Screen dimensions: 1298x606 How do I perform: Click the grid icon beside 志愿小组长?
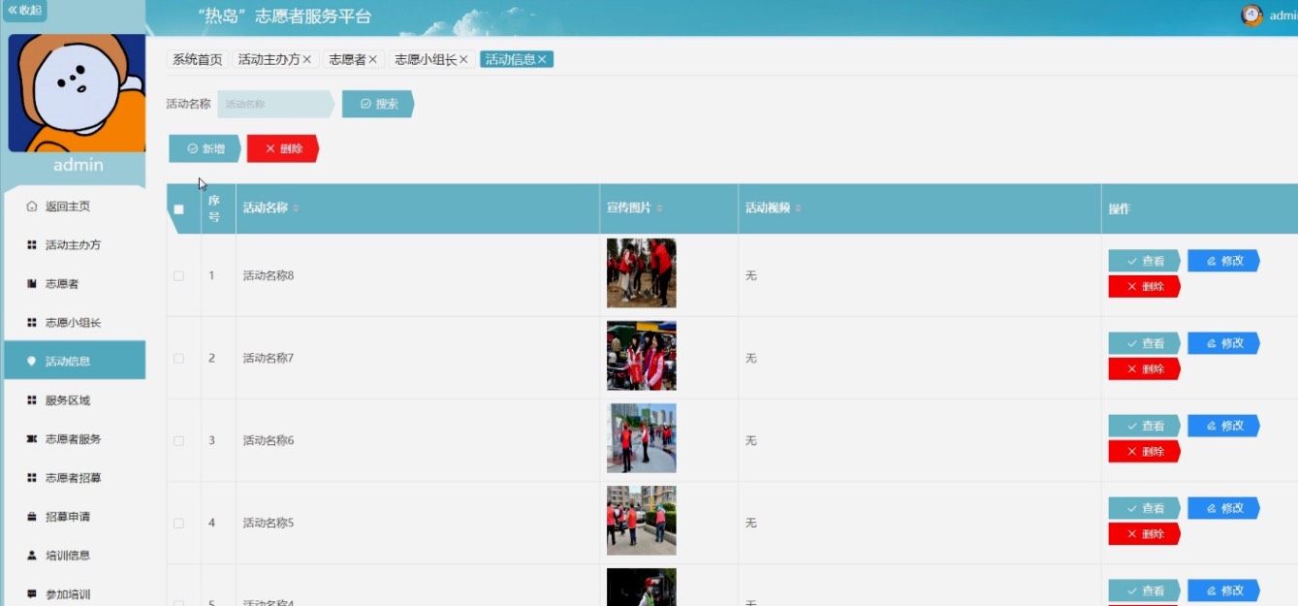(x=32, y=323)
